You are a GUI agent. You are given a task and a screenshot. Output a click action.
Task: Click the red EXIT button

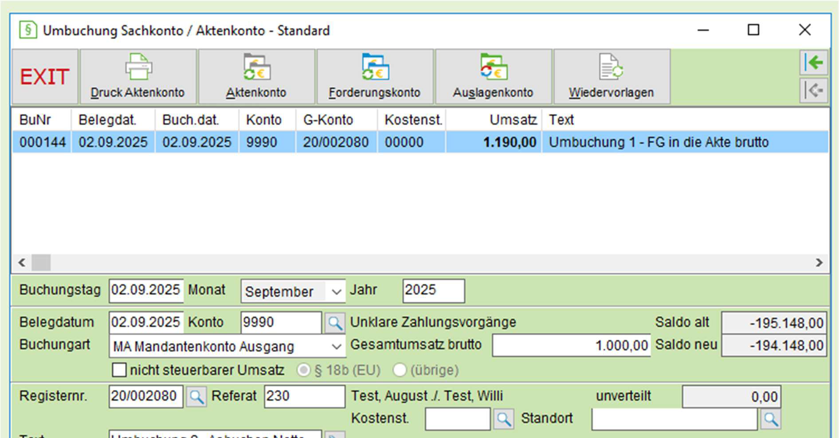(x=45, y=77)
